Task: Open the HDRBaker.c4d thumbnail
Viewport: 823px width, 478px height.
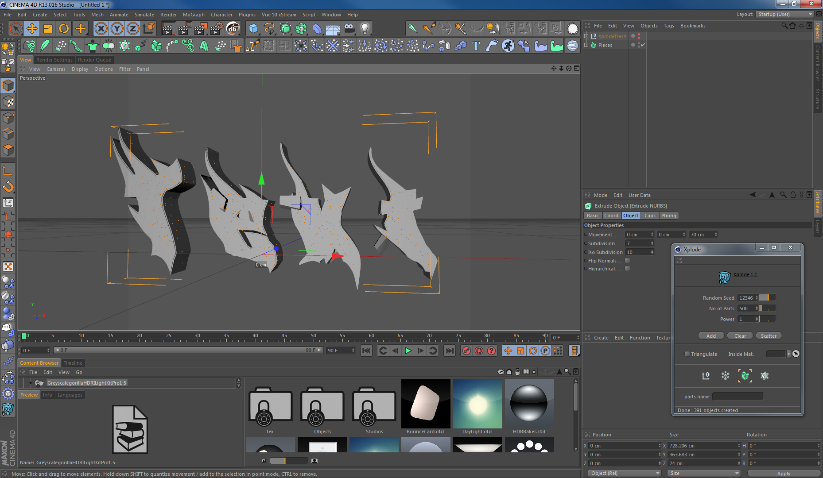Action: pos(529,403)
